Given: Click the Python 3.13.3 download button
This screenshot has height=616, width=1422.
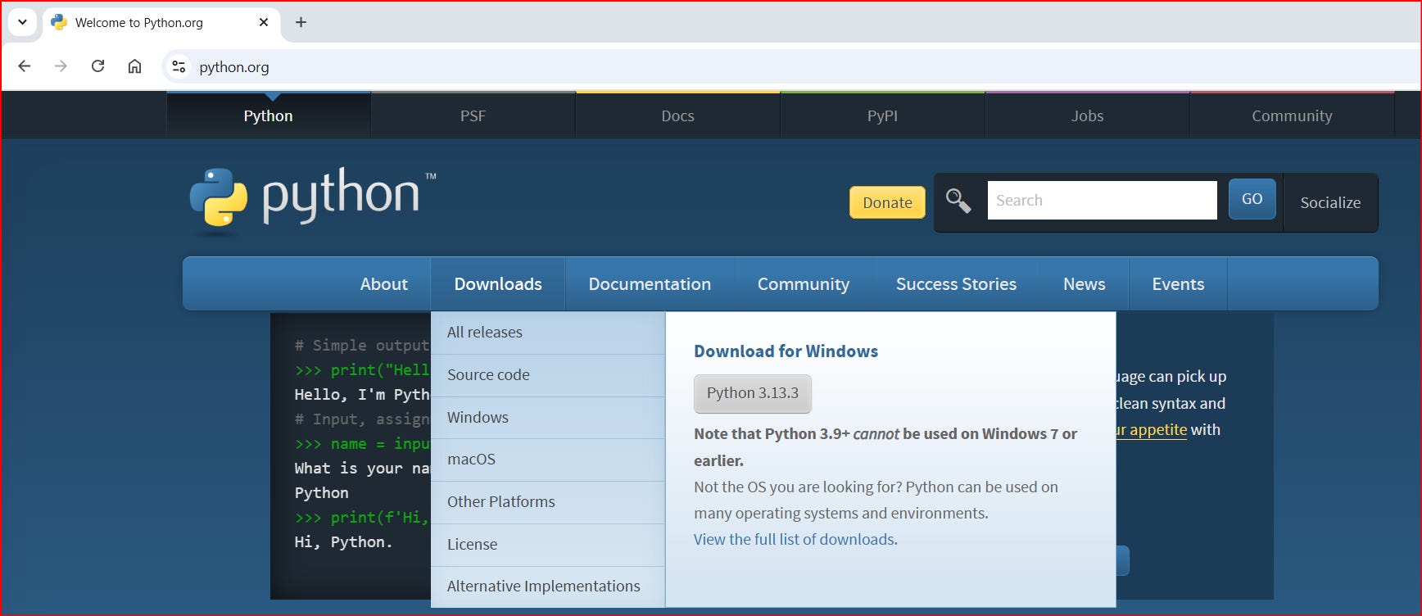Looking at the screenshot, I should point(753,393).
